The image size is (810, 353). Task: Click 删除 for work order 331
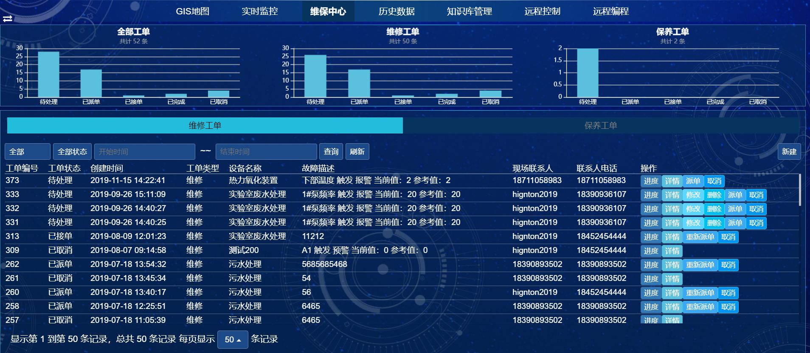[714, 223]
